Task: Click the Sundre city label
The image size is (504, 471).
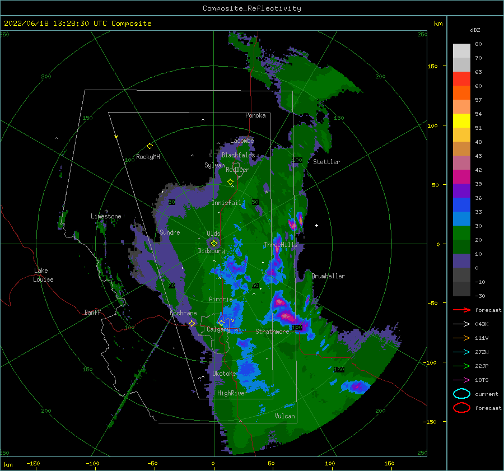Action: pos(170,232)
